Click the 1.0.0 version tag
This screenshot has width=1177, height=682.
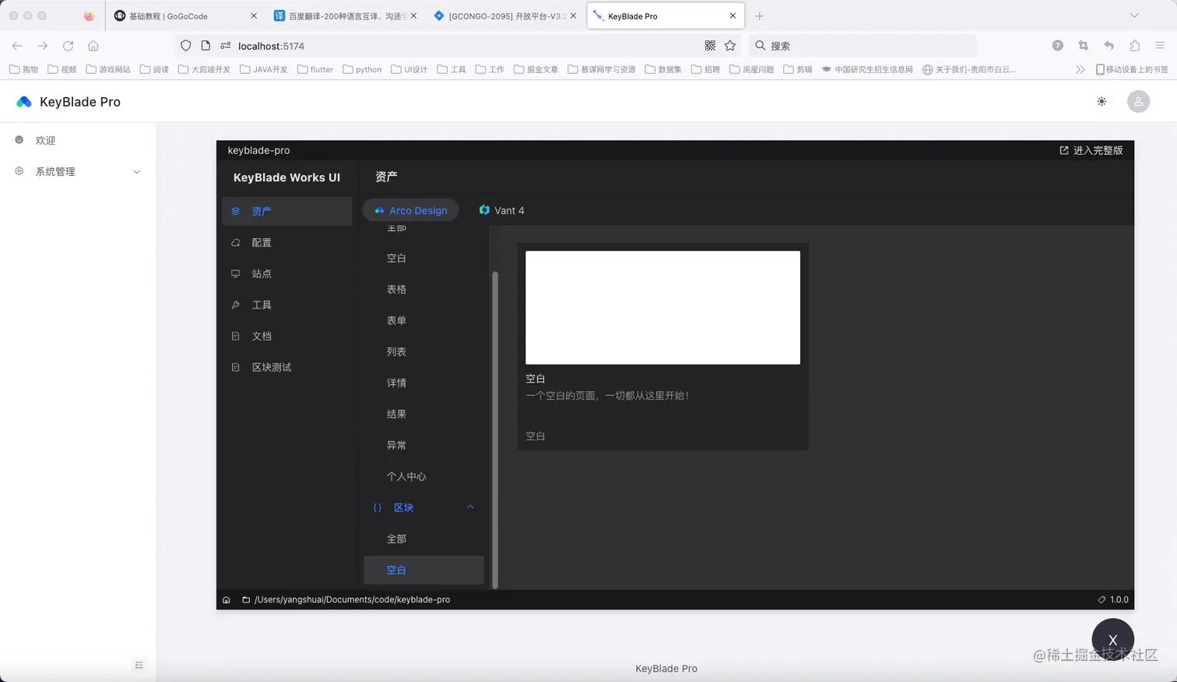(1113, 600)
